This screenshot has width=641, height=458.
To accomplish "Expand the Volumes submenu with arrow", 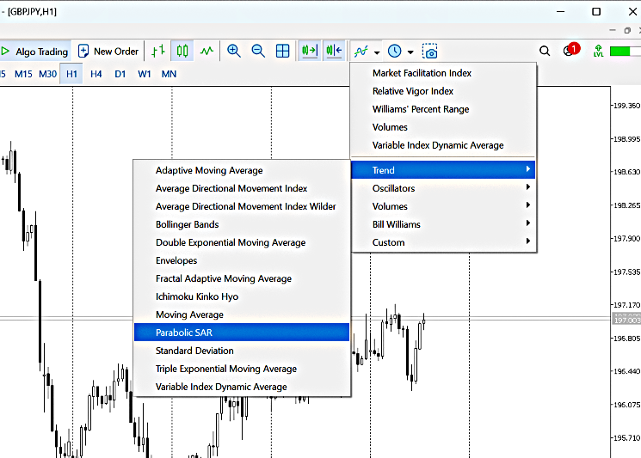I will coord(443,206).
